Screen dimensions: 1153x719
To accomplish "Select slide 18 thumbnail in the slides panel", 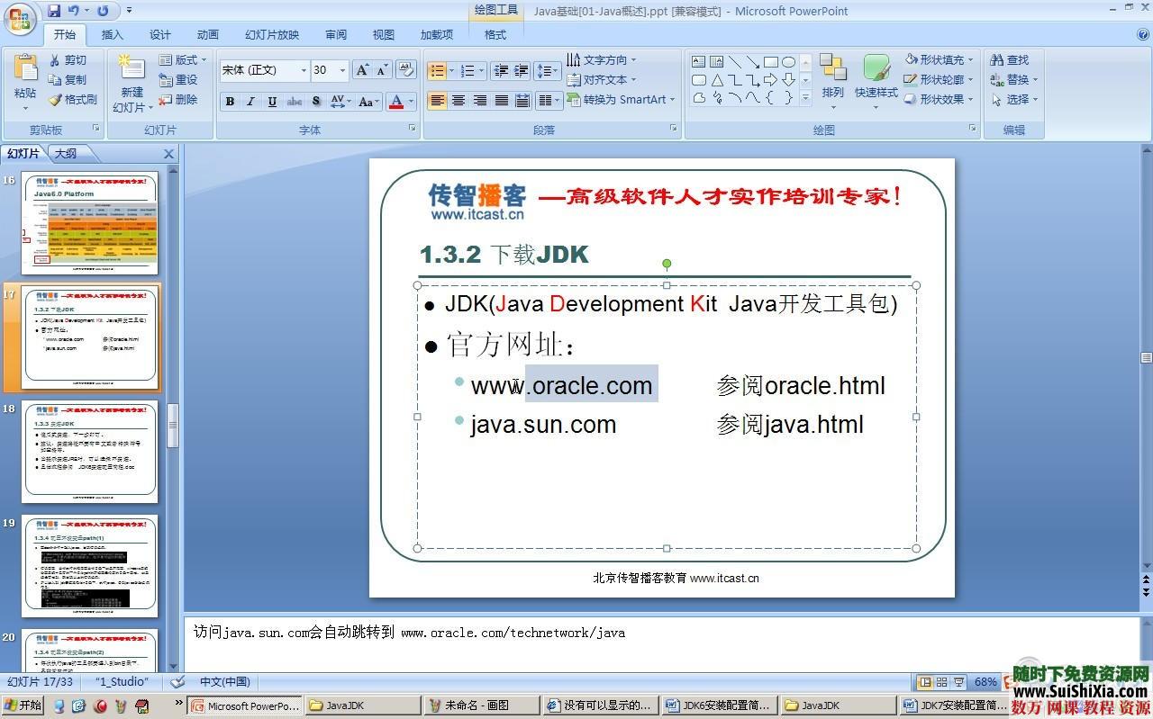I will pos(90,452).
